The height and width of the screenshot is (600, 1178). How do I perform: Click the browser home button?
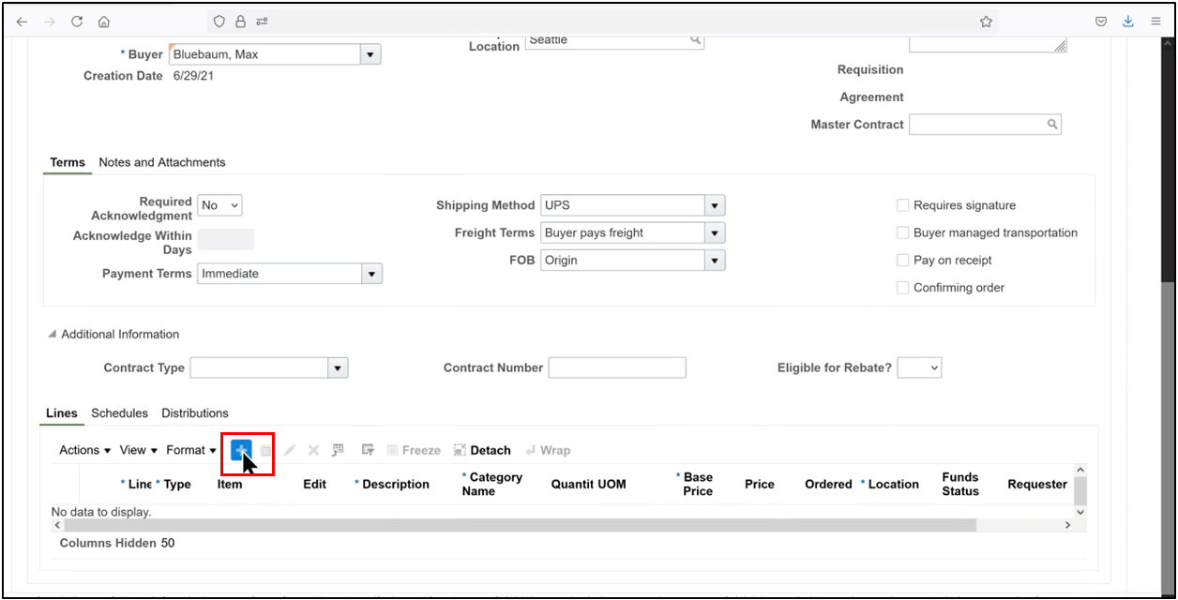[104, 20]
